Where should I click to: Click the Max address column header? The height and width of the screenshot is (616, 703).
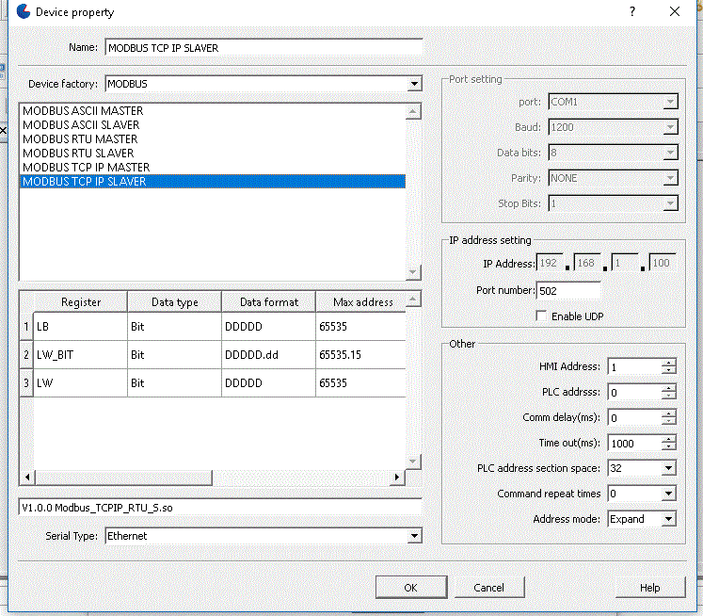(361, 302)
